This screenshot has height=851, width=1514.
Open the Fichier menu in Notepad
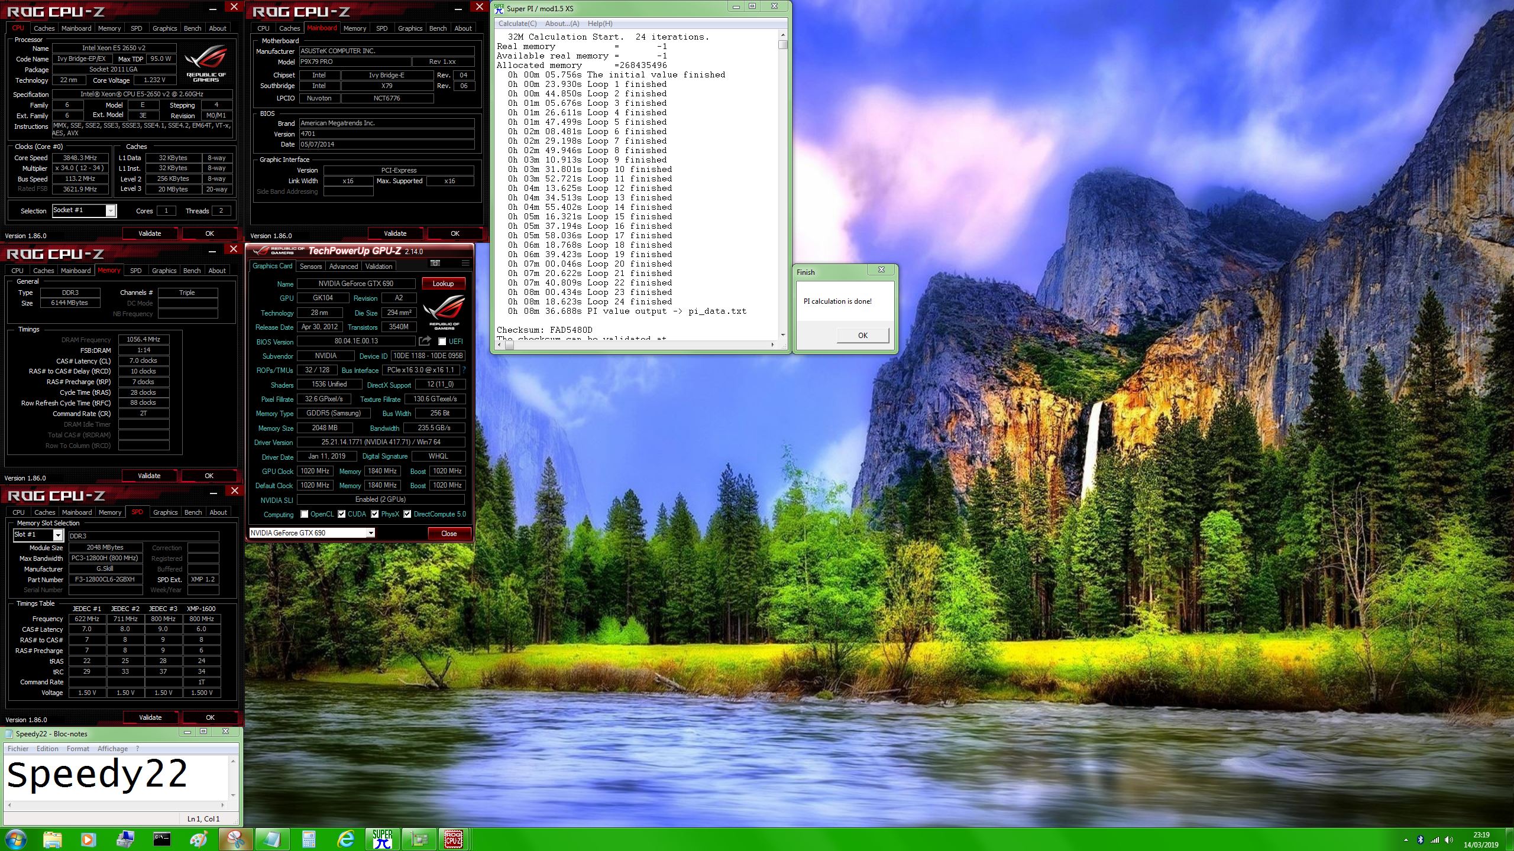click(x=18, y=749)
